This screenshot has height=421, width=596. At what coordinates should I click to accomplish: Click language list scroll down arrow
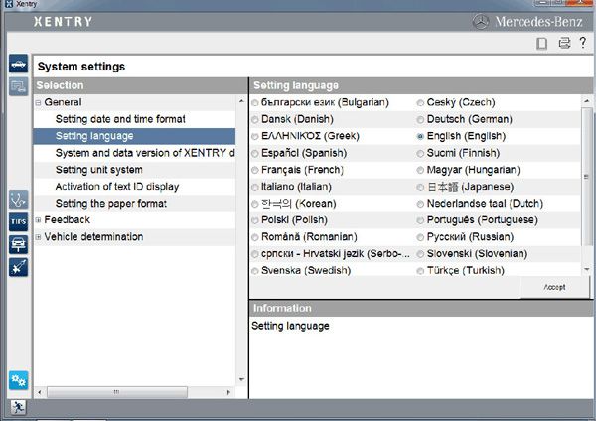(586, 269)
